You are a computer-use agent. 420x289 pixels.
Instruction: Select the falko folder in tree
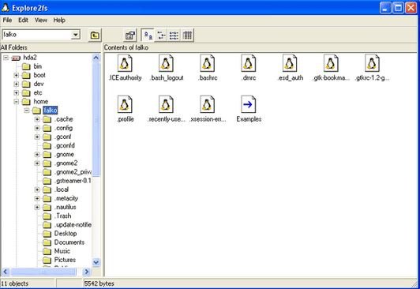click(50, 110)
